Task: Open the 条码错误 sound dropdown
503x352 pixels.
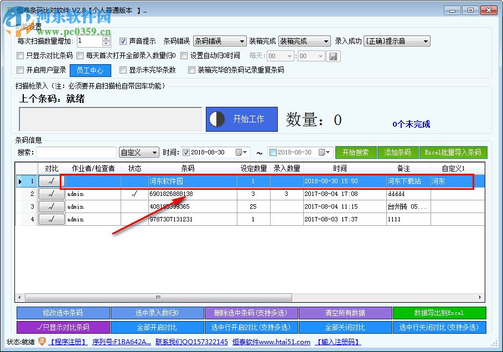Action: pyautogui.click(x=220, y=41)
